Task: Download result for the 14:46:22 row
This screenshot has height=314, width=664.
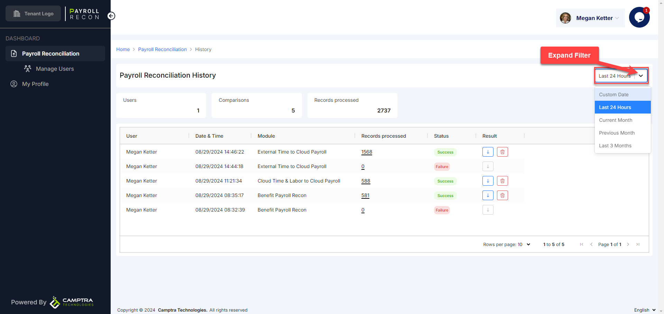Action: 488,152
